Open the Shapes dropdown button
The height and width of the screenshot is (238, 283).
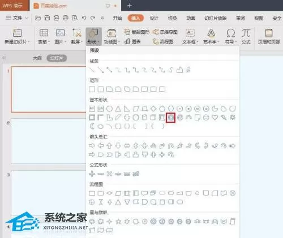(94, 37)
